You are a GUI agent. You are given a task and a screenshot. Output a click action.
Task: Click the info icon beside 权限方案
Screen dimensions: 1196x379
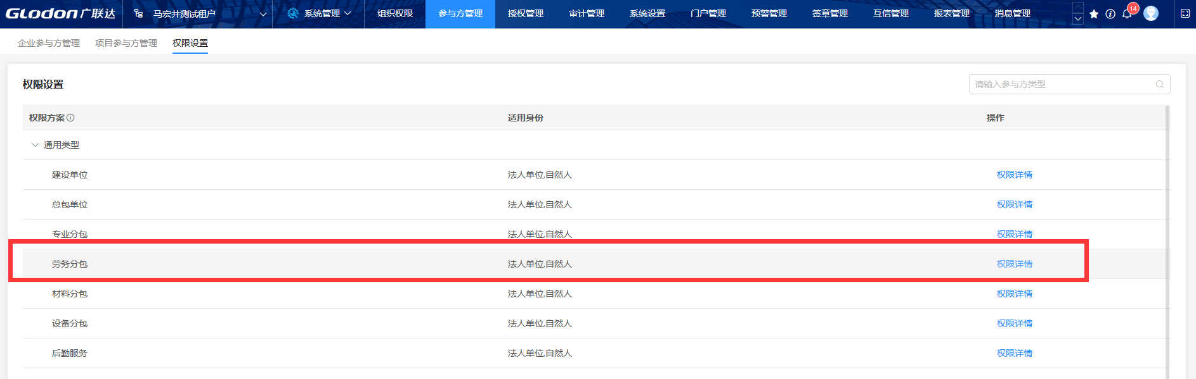coord(70,118)
